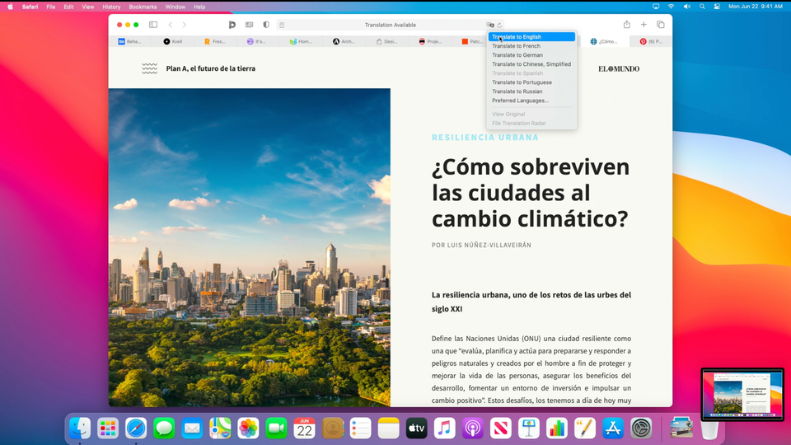This screenshot has height=445, width=791.
Task: Show Reader view from address bar icon
Action: pos(282,25)
